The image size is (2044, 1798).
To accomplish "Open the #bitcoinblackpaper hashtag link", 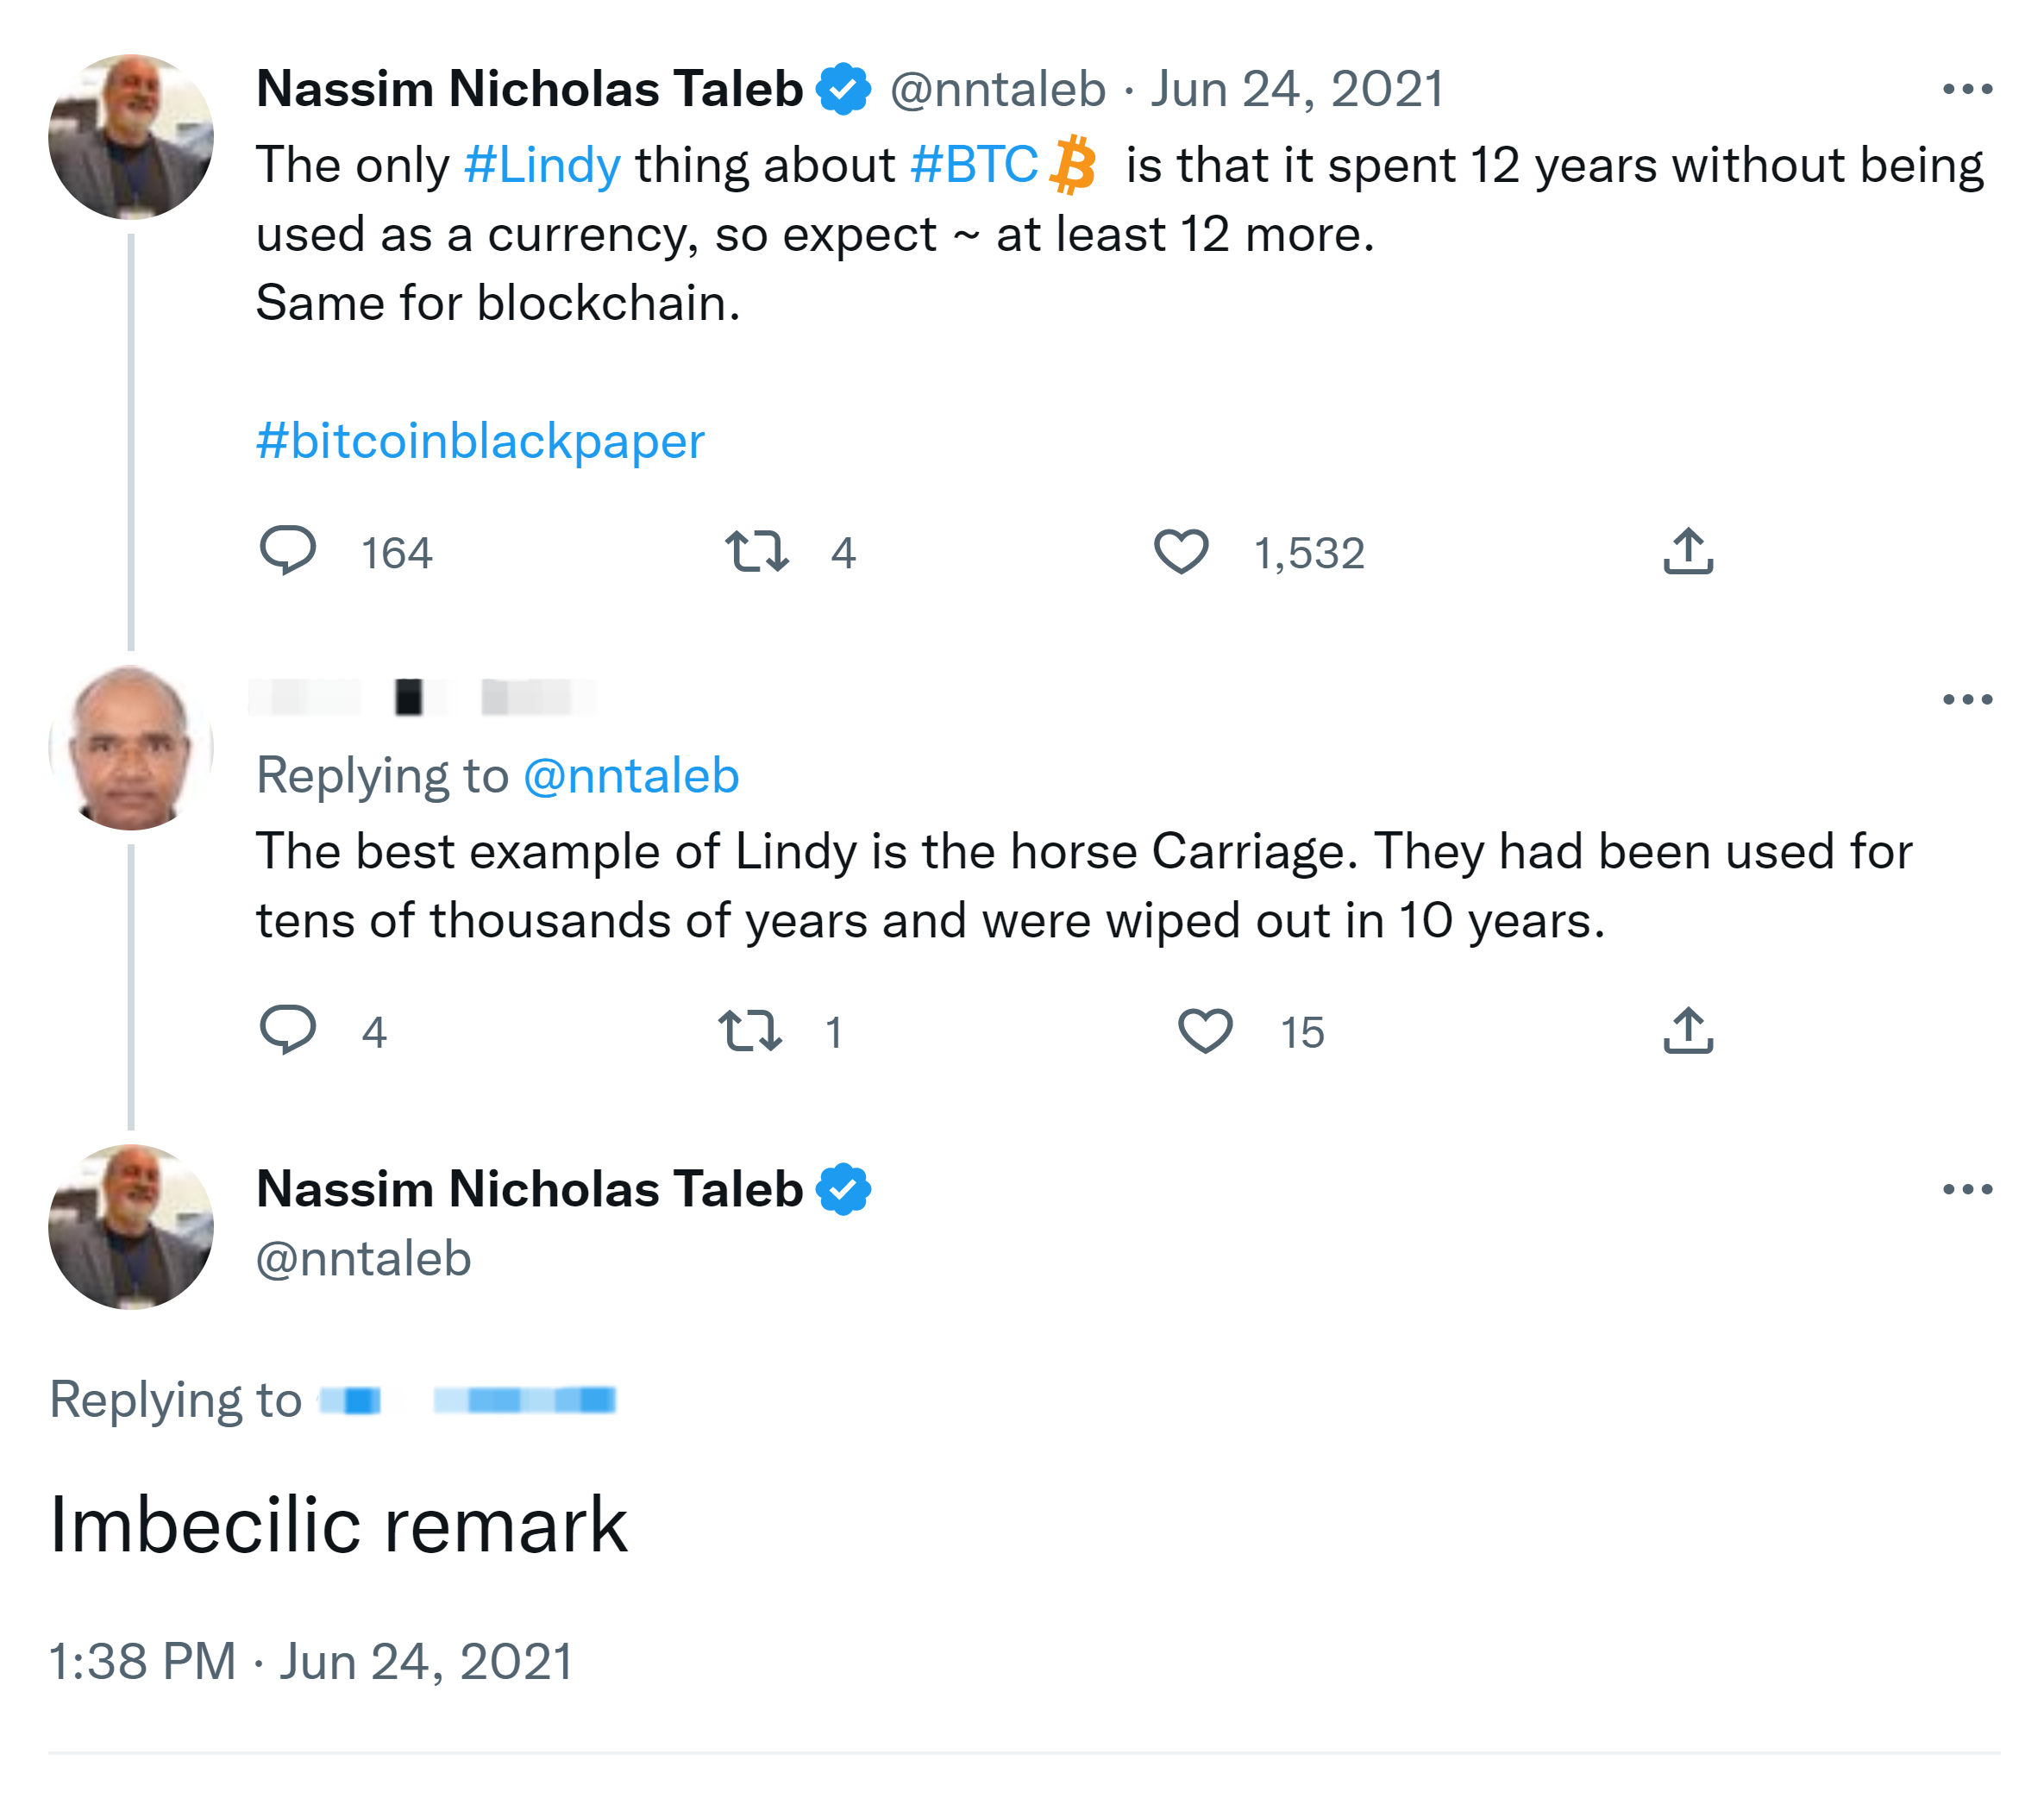I will coord(480,441).
